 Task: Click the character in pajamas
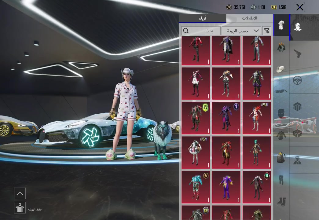click(x=126, y=114)
